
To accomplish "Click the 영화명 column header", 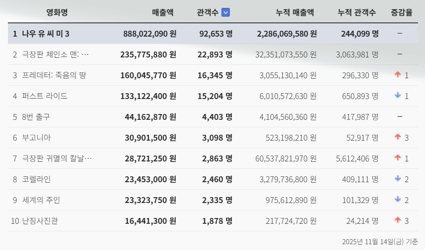I will pyautogui.click(x=57, y=12).
